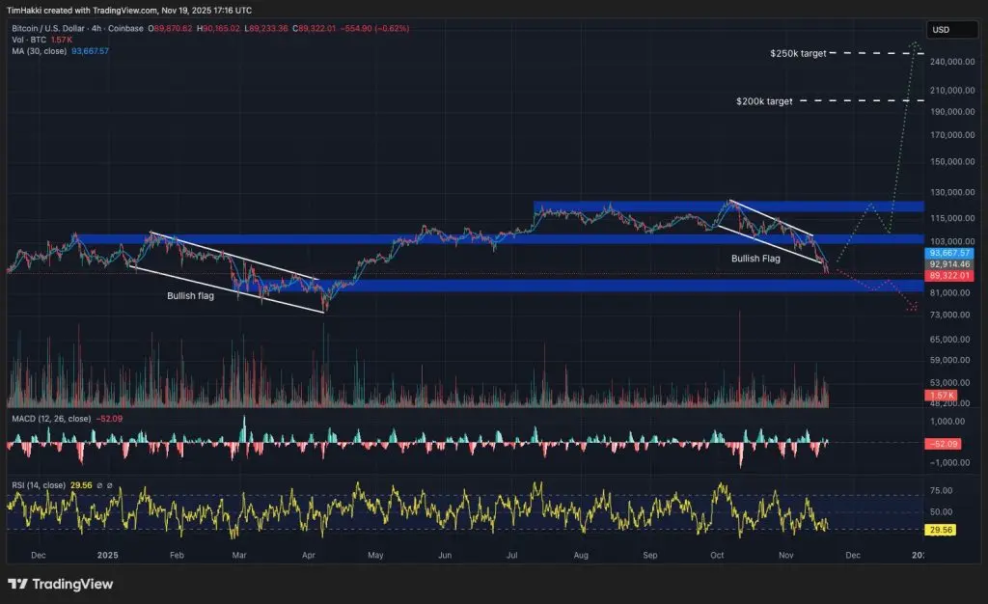Click the 2025 label on the time axis

(x=106, y=555)
